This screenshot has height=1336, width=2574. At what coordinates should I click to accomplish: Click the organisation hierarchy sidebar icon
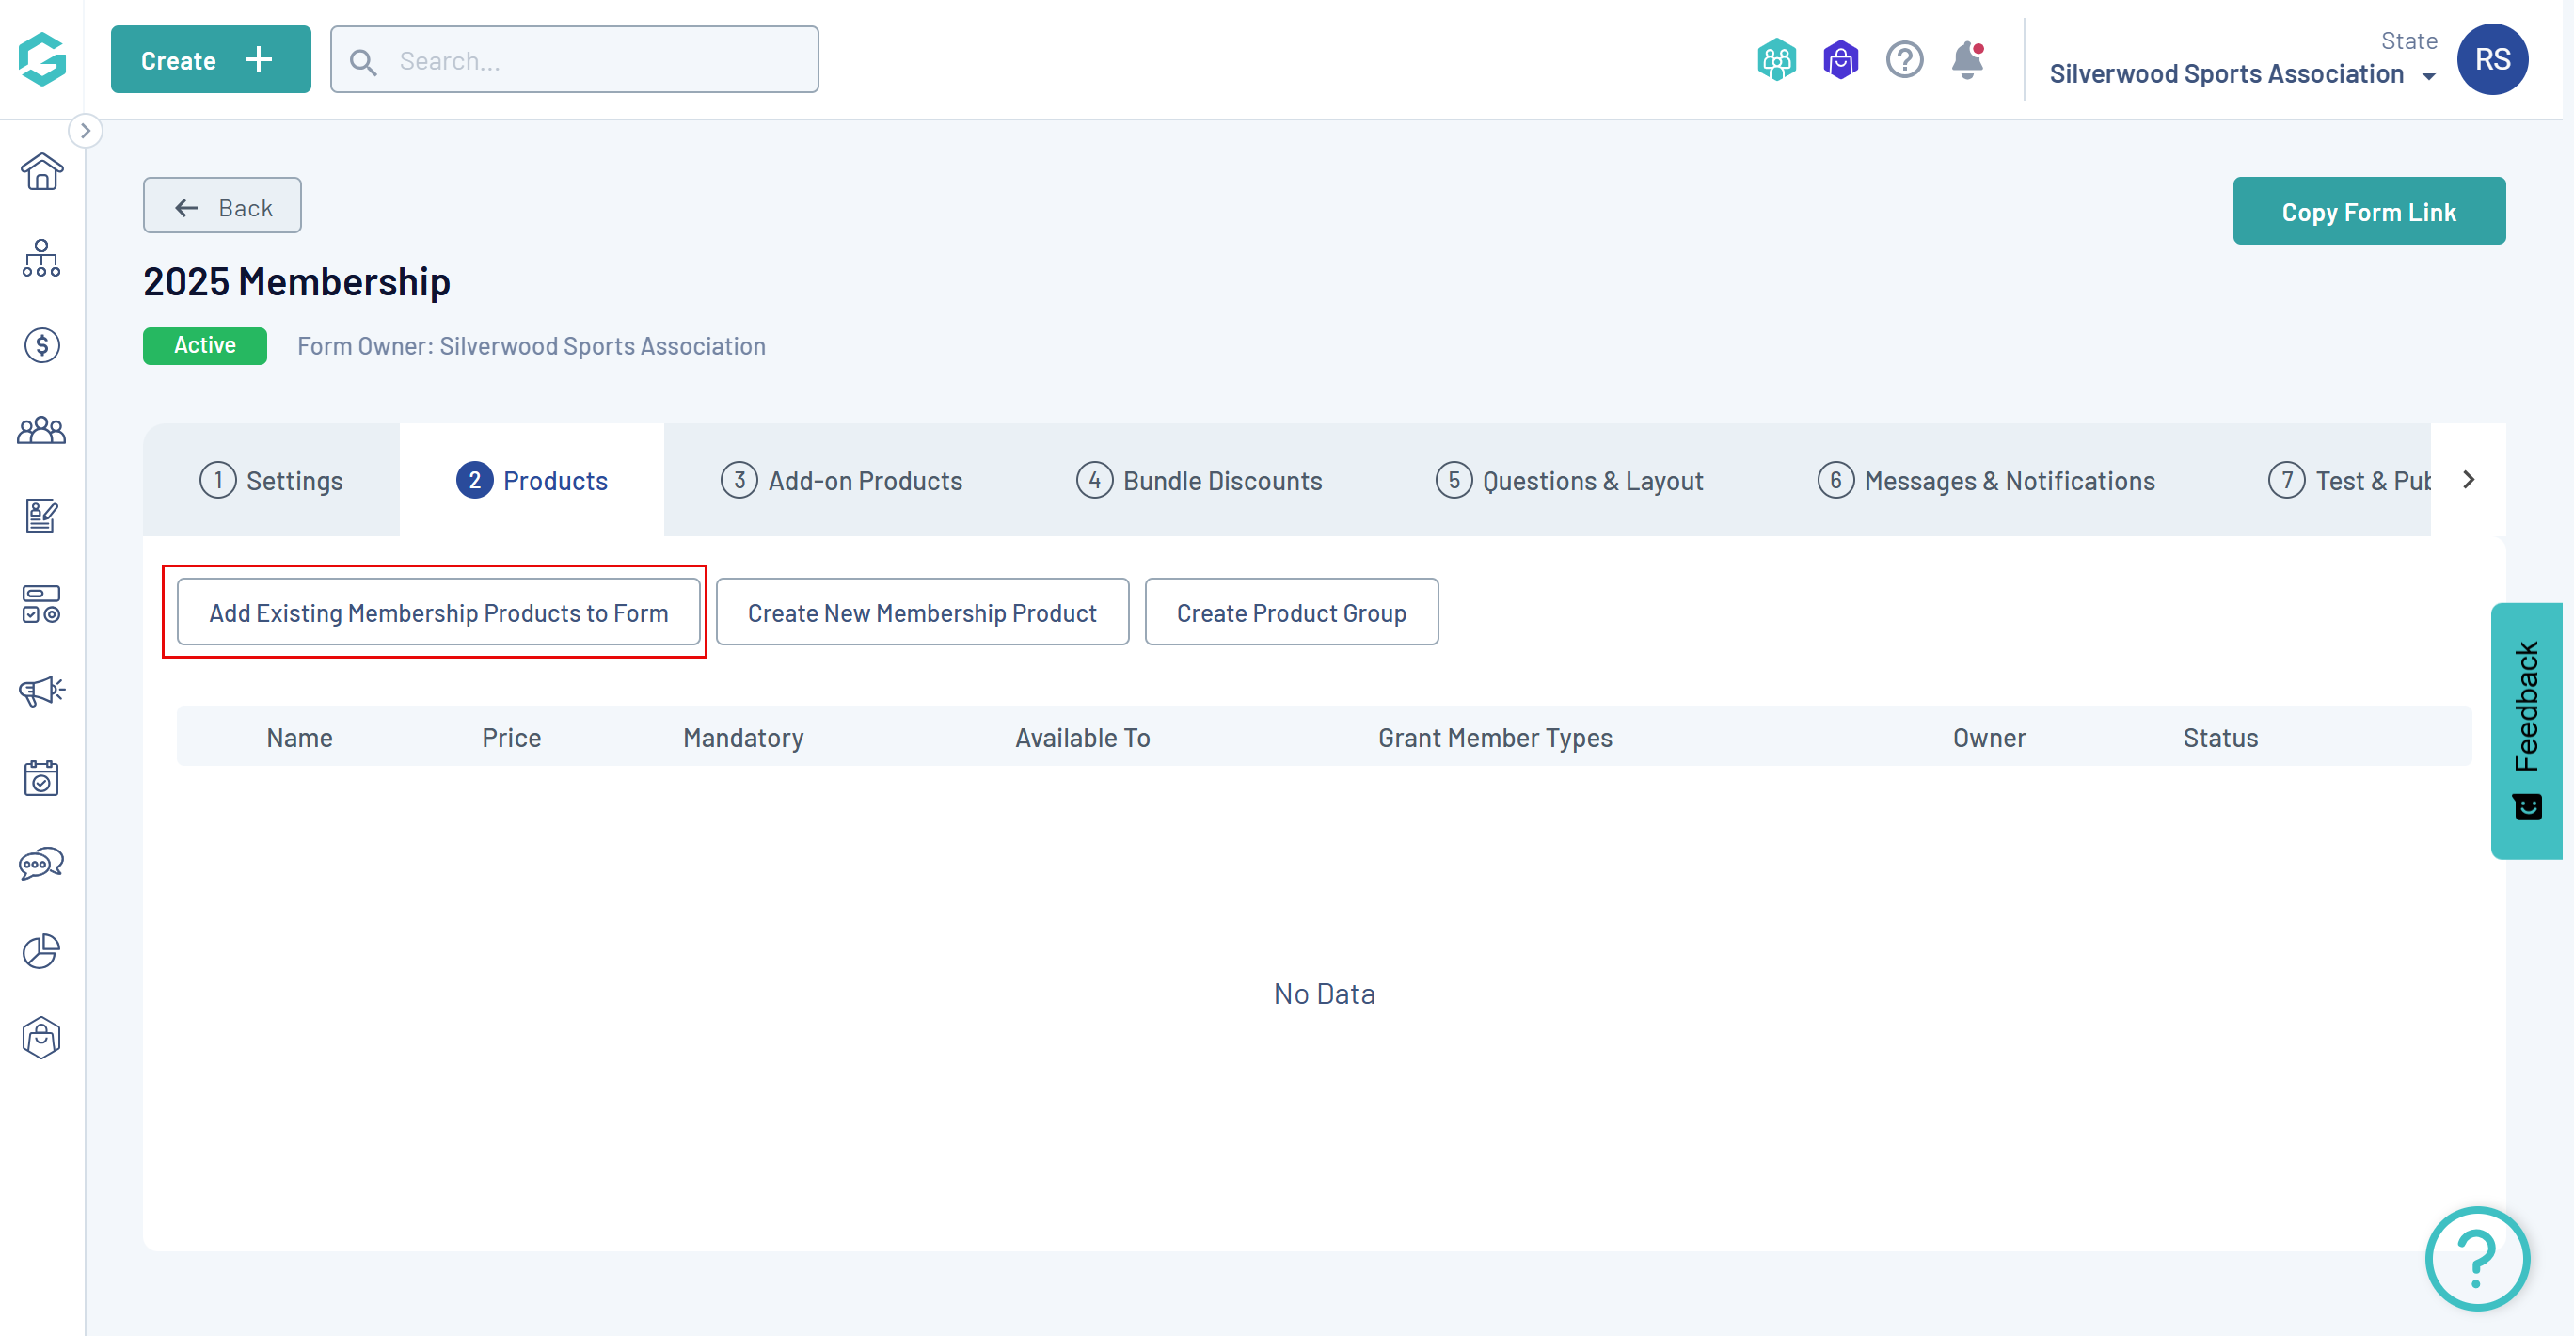[x=42, y=259]
